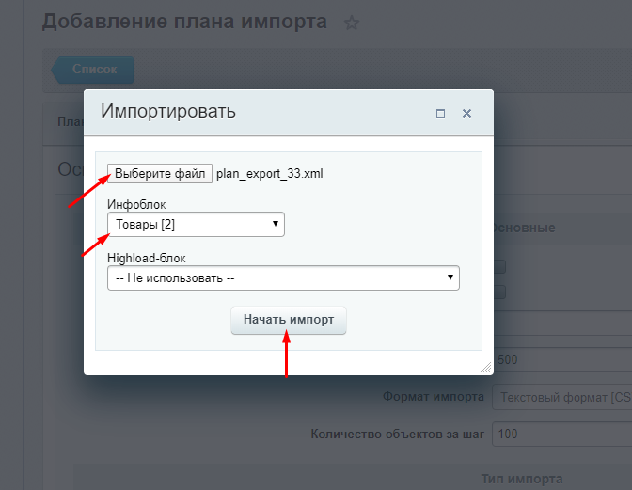Click the background input field showing 500
This screenshot has width=632, height=490.
[x=562, y=359]
